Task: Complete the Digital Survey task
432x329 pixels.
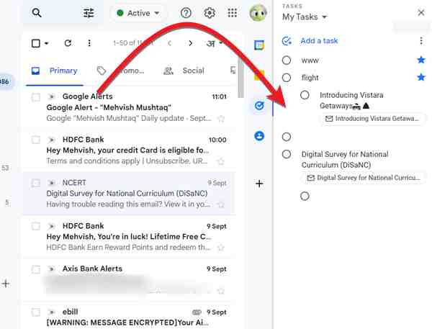Action: coord(287,154)
